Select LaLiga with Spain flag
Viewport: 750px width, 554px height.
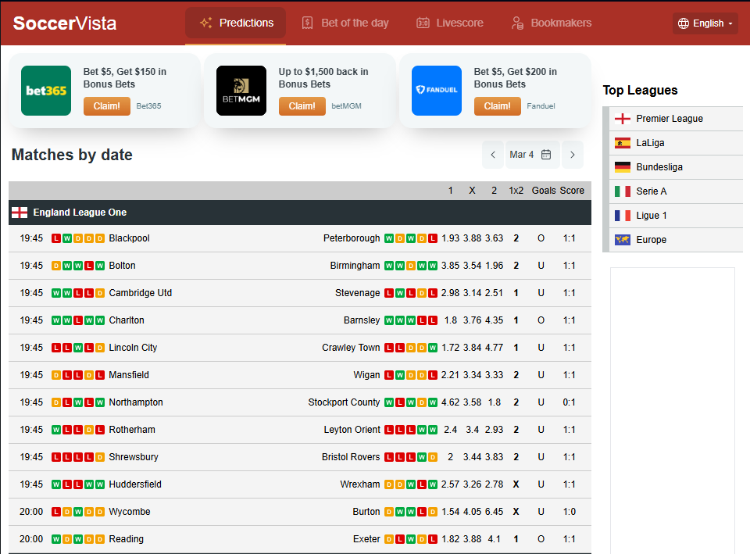[x=650, y=143]
